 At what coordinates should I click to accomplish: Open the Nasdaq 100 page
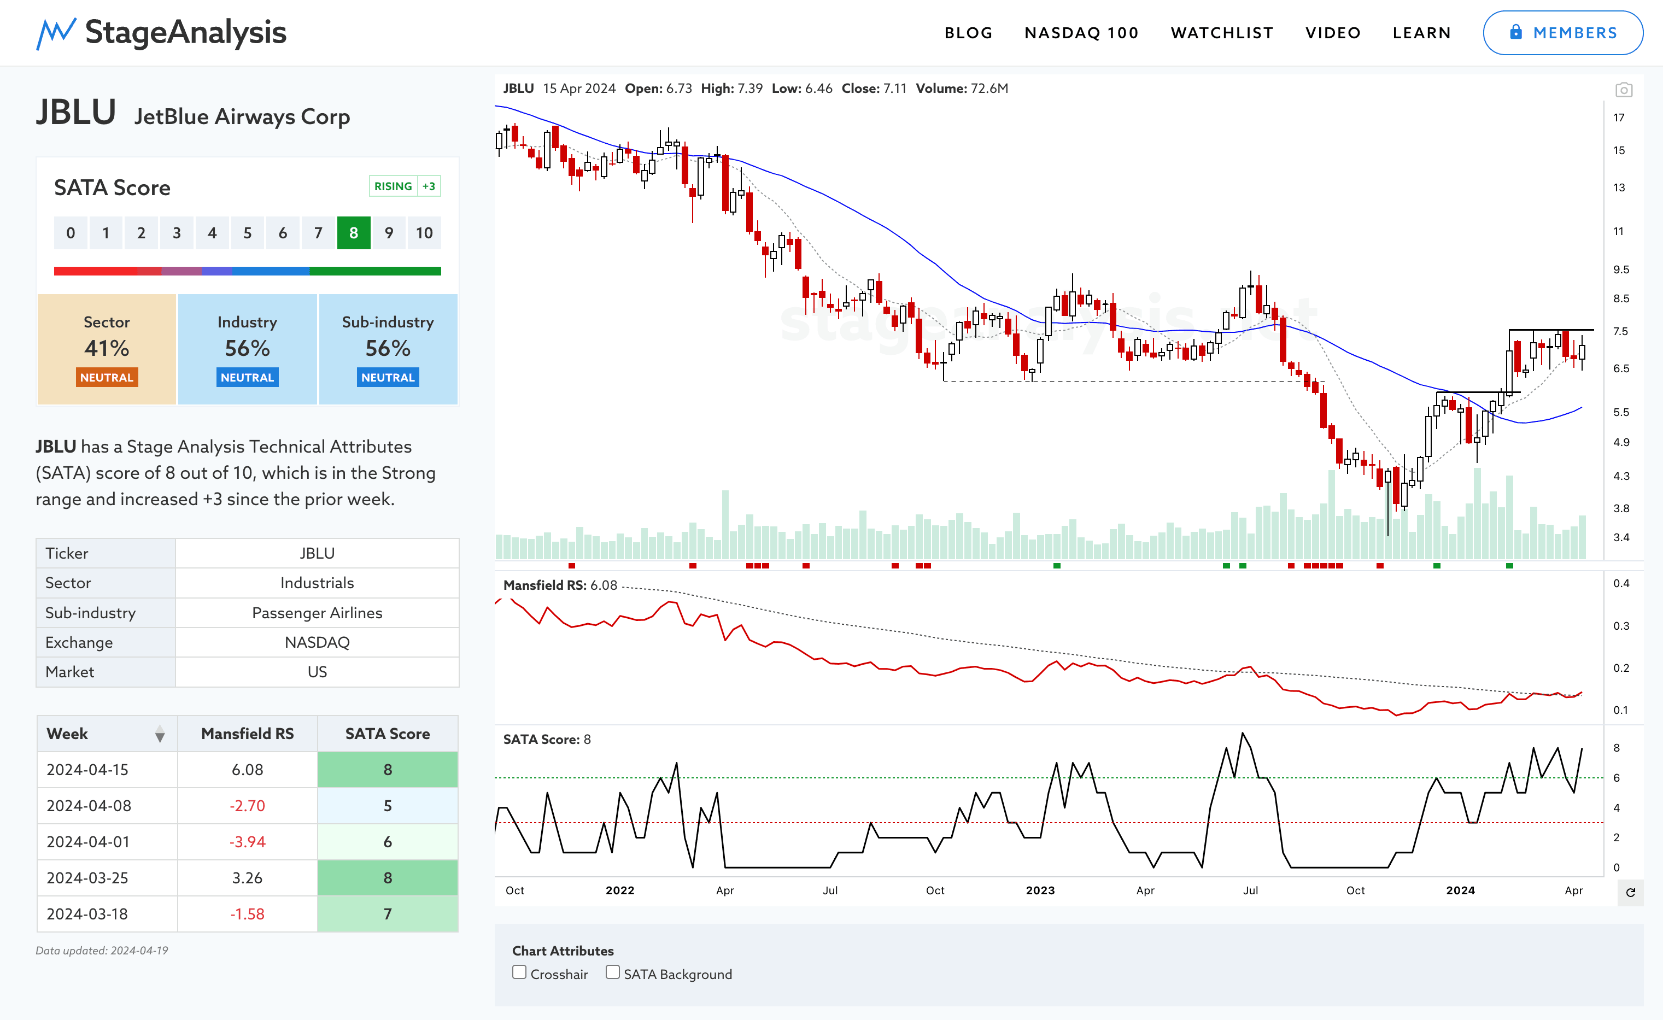pyautogui.click(x=1081, y=32)
